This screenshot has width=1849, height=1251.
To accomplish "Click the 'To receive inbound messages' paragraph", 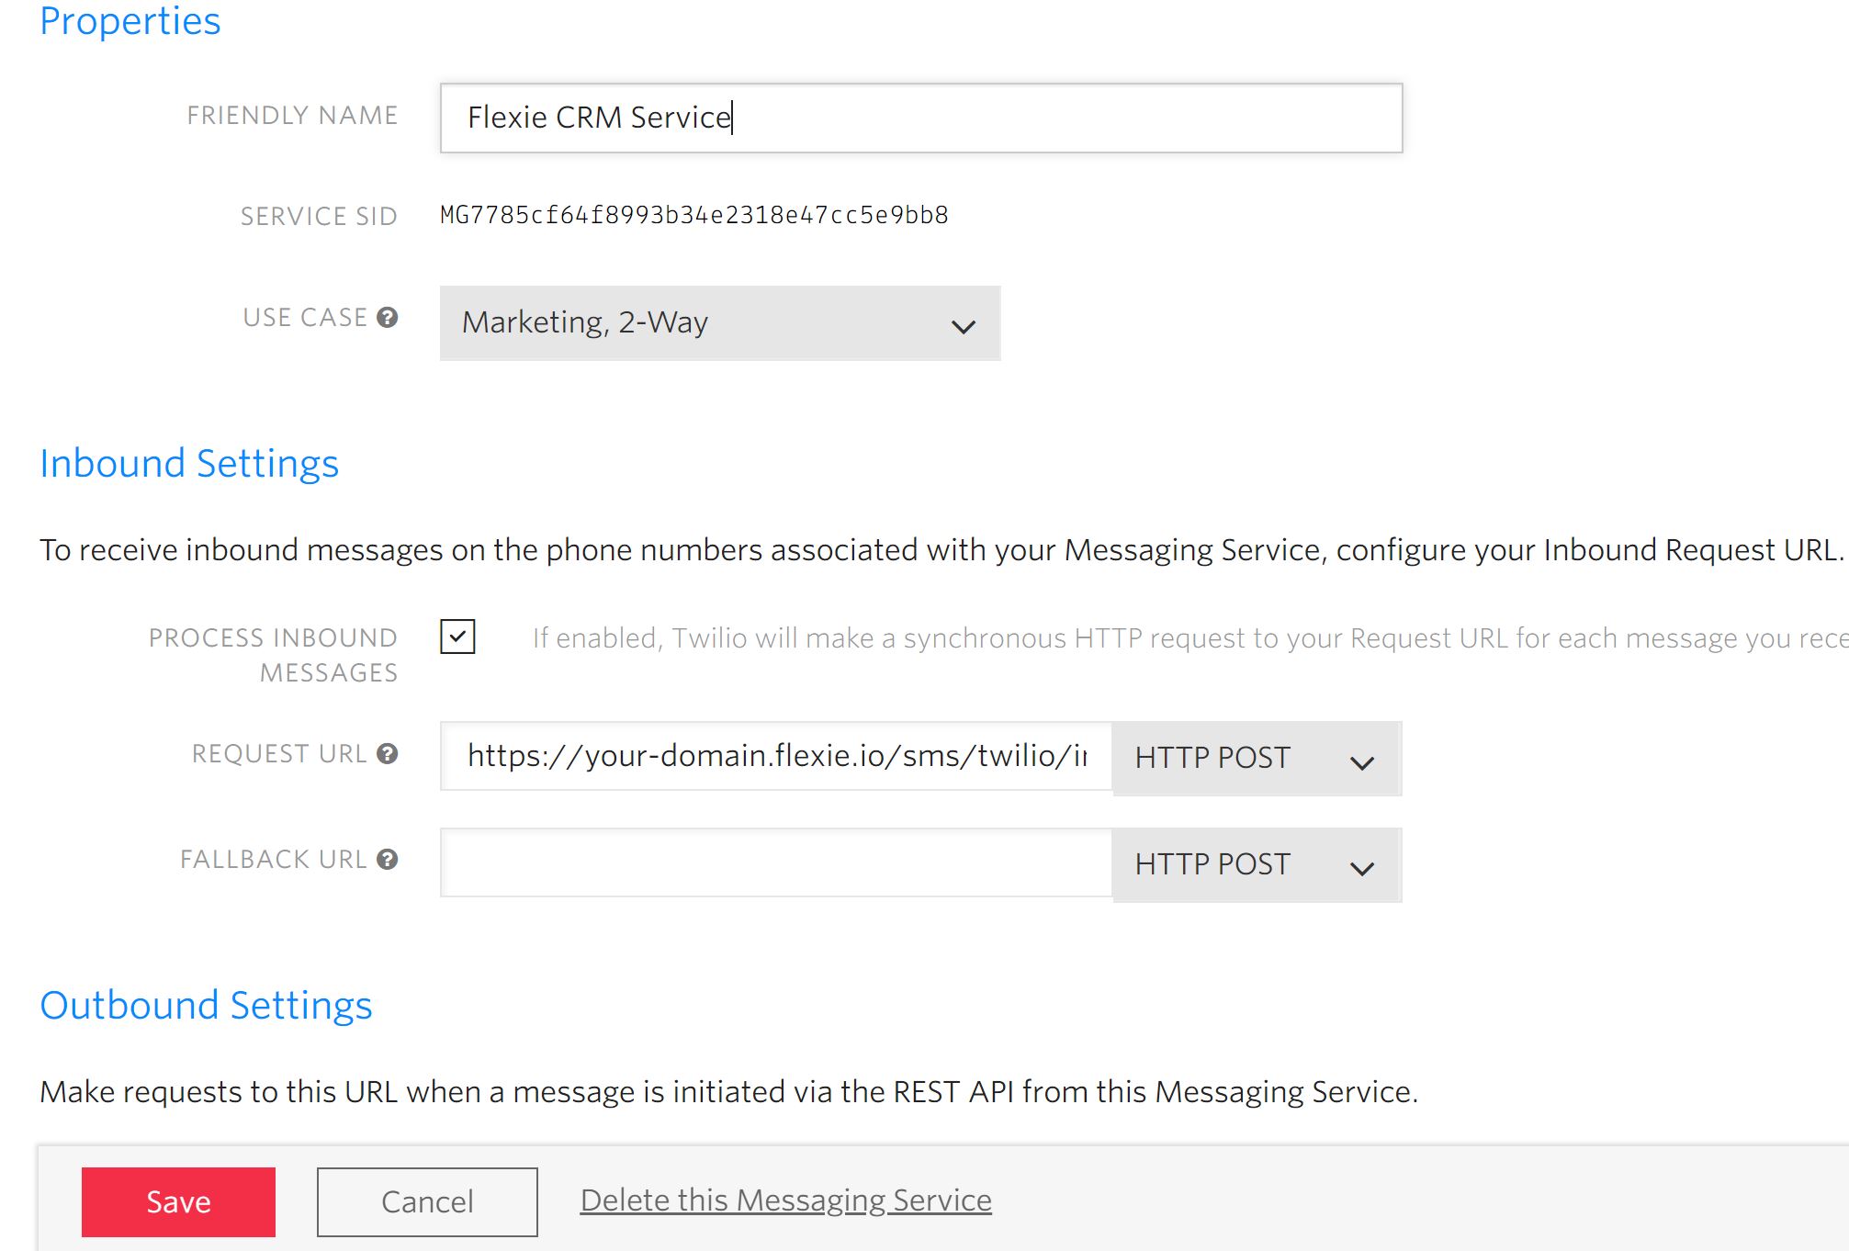I will click(x=941, y=549).
